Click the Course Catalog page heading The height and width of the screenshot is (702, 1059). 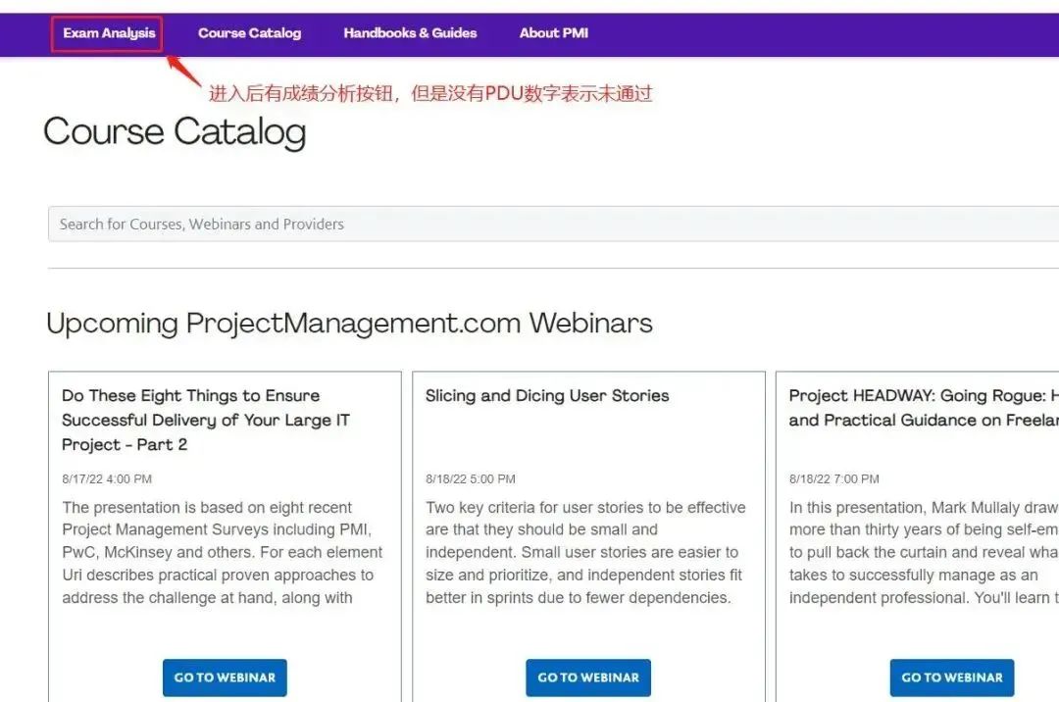click(175, 132)
